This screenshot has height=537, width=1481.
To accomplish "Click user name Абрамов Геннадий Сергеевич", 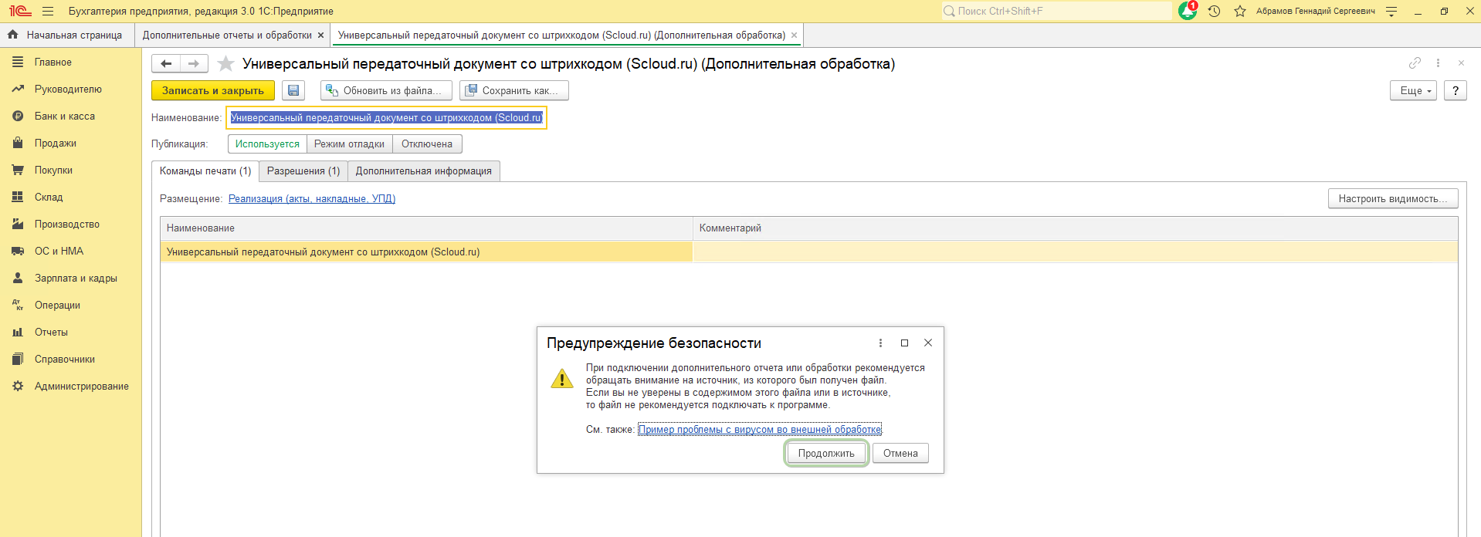I will click(x=1316, y=12).
